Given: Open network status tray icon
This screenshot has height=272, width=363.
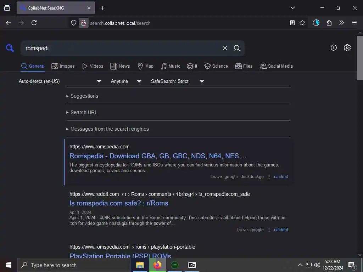Looking at the screenshot, I should pos(309,265).
